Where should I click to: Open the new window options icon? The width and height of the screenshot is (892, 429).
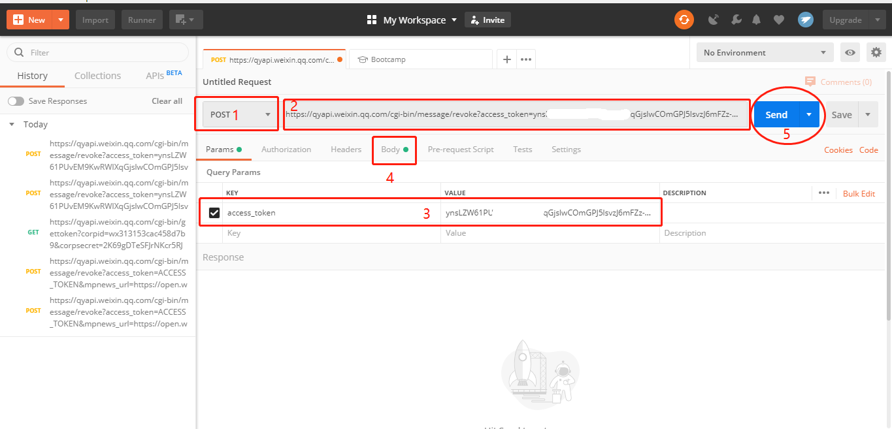pos(186,20)
